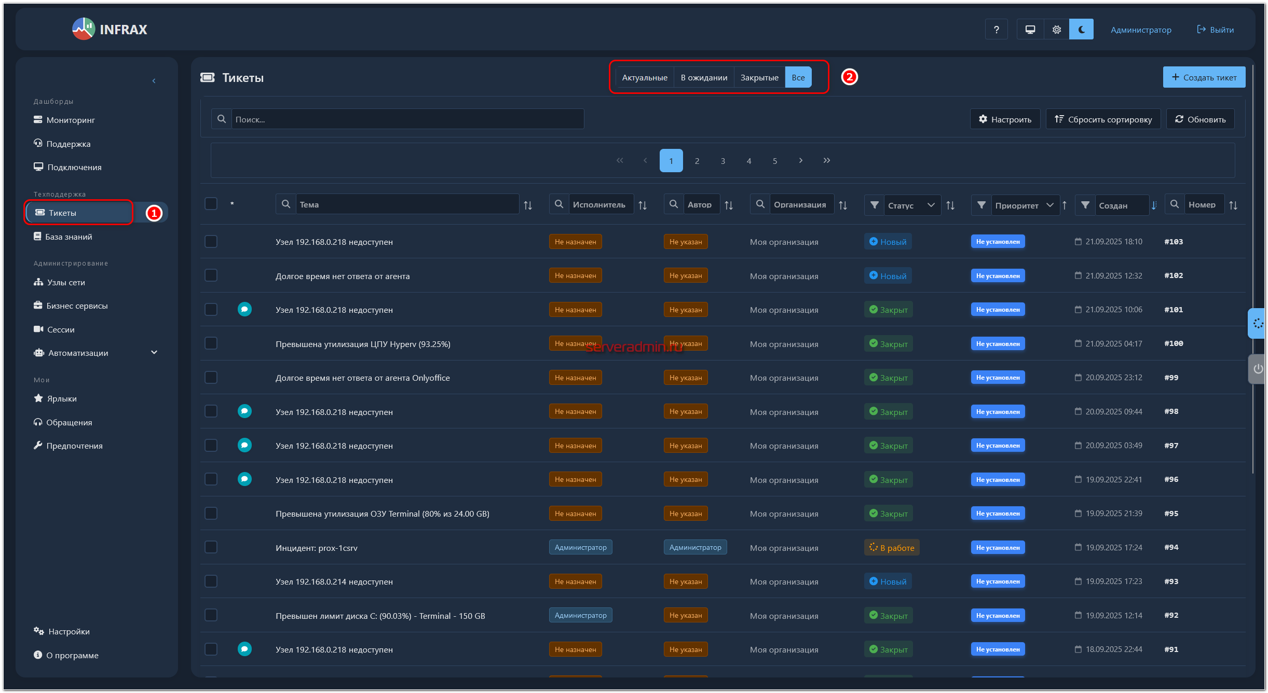Image resolution: width=1268 pixels, height=693 pixels.
Task: Click the monitor display icon in header
Action: click(1030, 30)
